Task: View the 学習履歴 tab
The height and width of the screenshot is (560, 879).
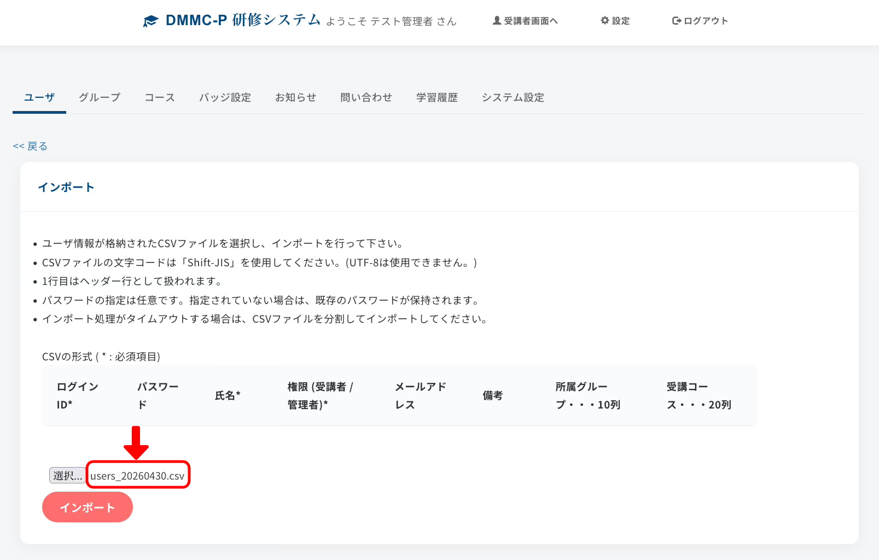Action: point(436,97)
